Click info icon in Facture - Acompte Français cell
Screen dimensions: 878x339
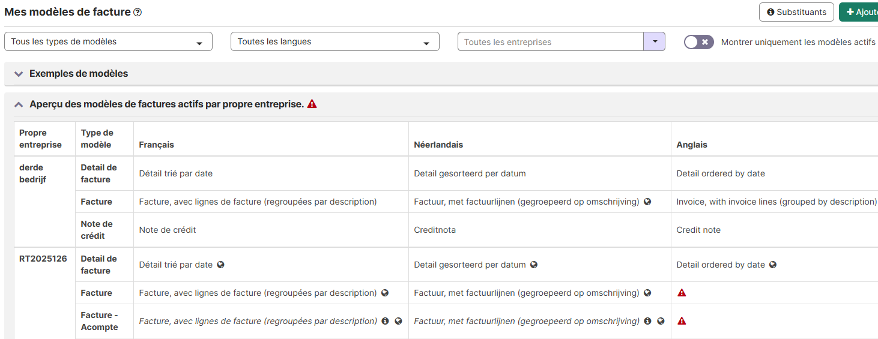(x=385, y=321)
